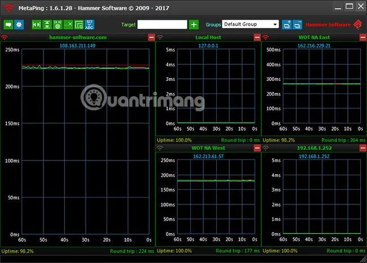Minimize the MetaPing window
Image resolution: width=367 pixels, height=263 pixels.
338,7
